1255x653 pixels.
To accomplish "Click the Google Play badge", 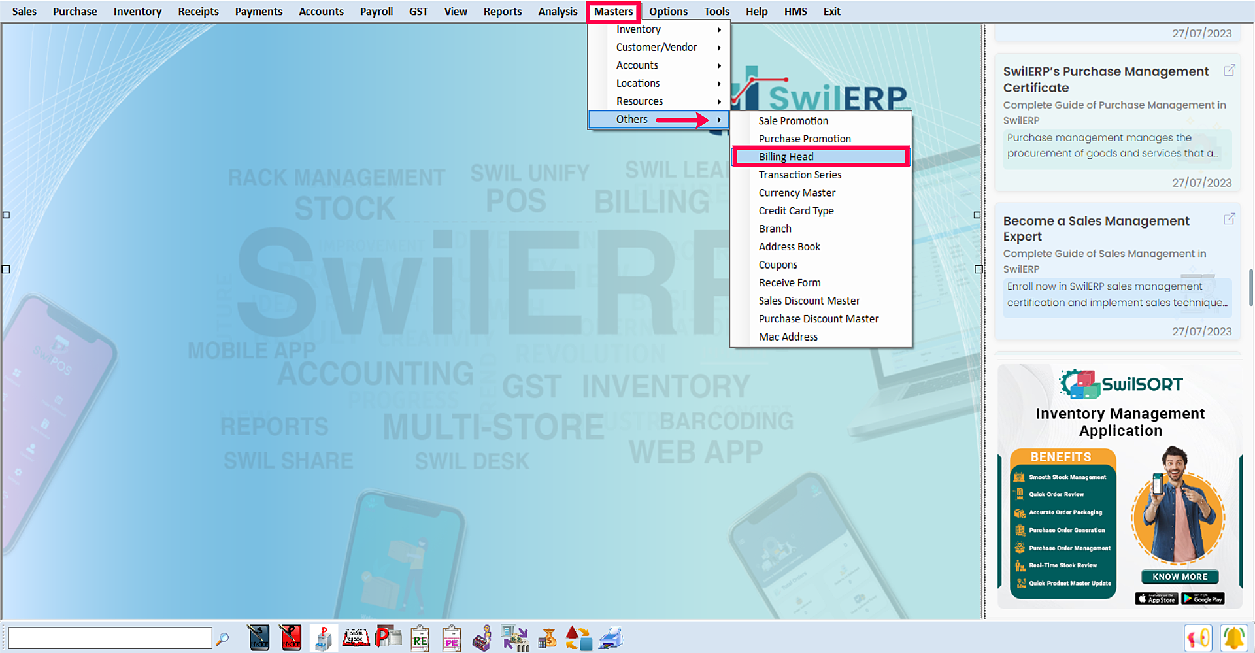I will [x=1203, y=599].
